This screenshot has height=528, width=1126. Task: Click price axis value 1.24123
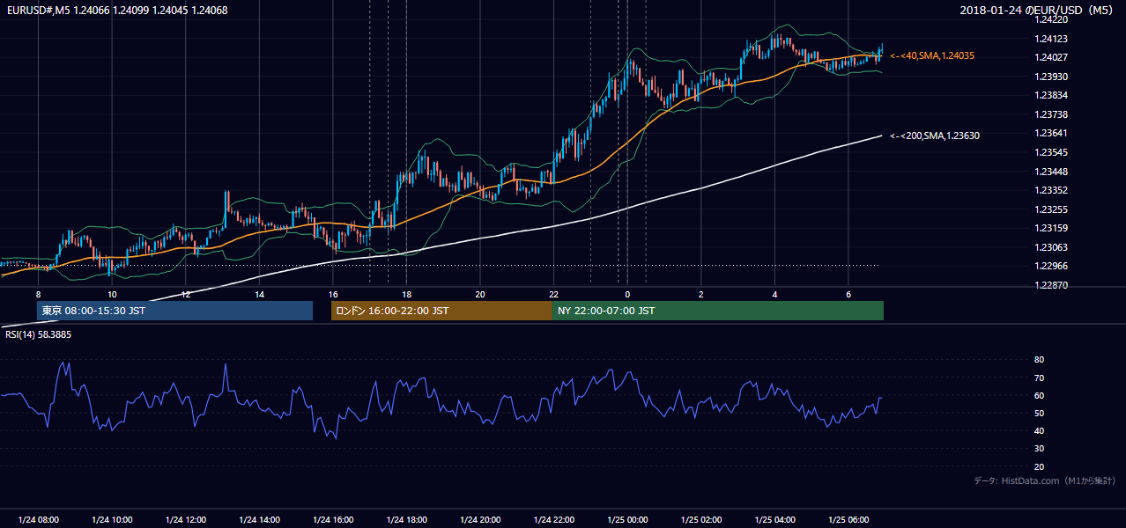tap(1051, 39)
